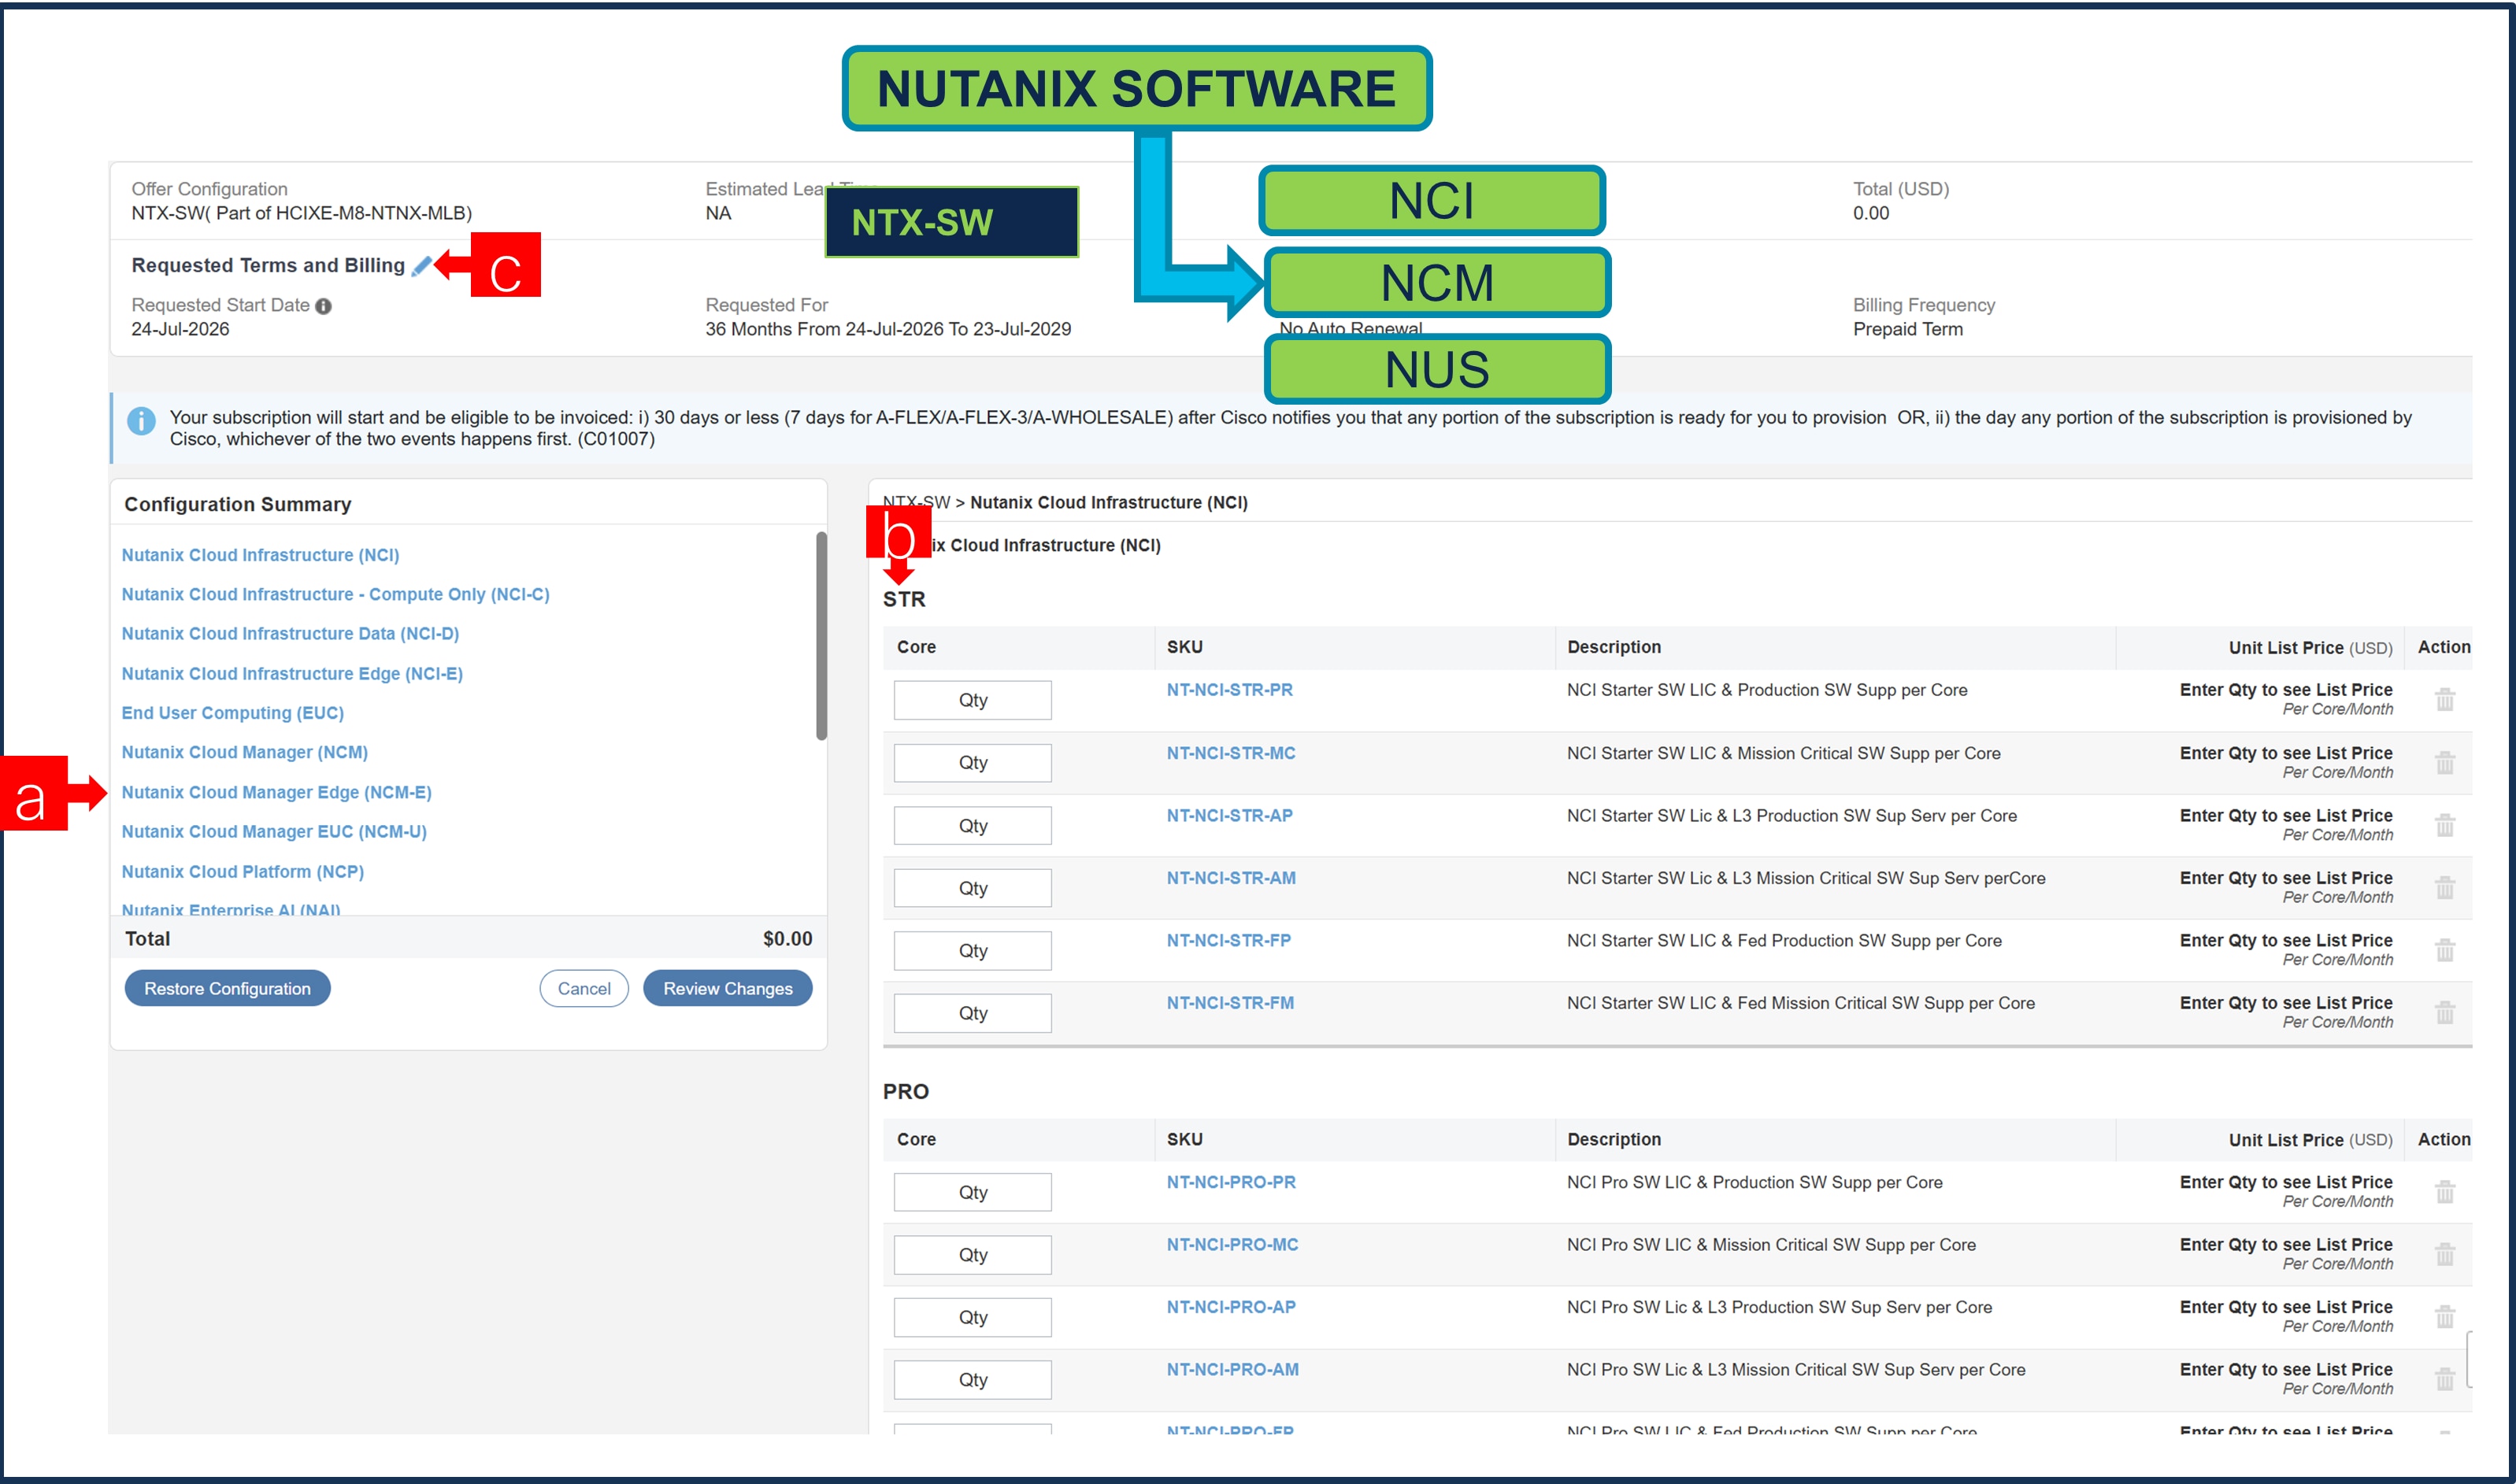
Task: Click Restore Configuration button
Action: tap(227, 988)
